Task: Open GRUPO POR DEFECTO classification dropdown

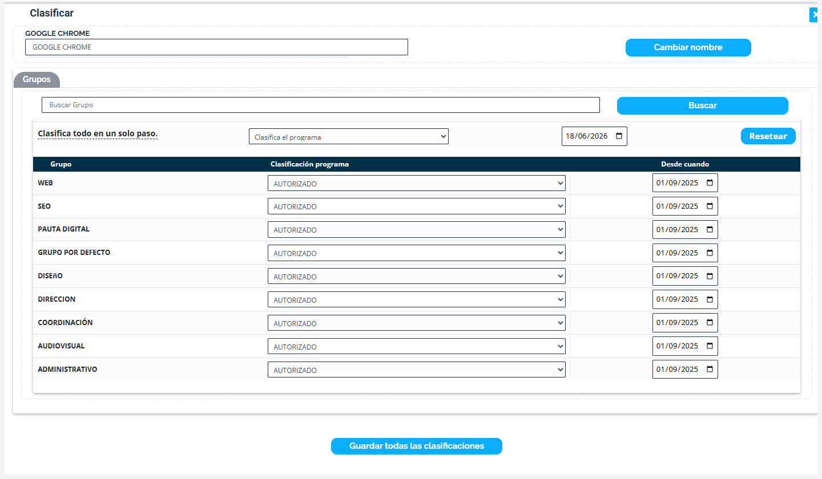Action: click(417, 253)
